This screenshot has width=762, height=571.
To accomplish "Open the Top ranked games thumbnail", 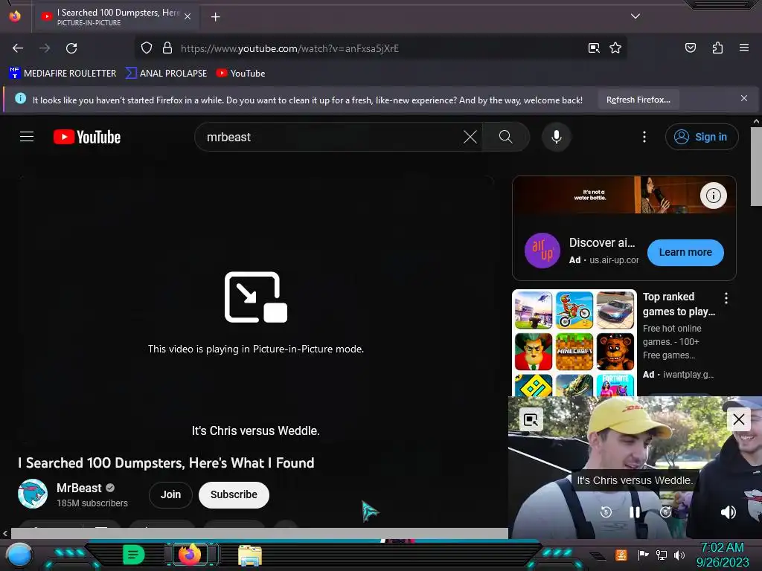I will (x=574, y=343).
